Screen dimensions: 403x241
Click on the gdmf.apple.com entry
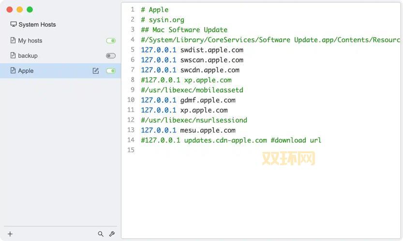pos(208,100)
